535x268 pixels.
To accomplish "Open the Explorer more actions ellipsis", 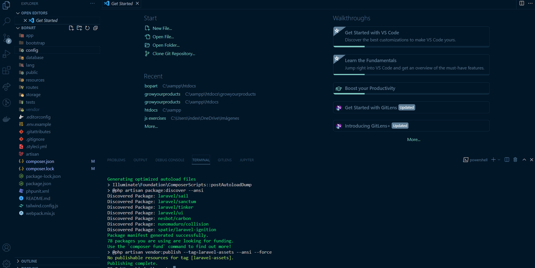I will (x=92, y=4).
